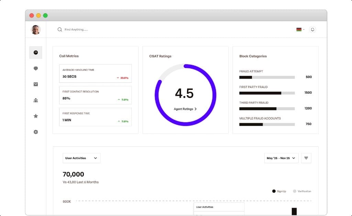Open the filter icon button beside date range

(x=306, y=158)
